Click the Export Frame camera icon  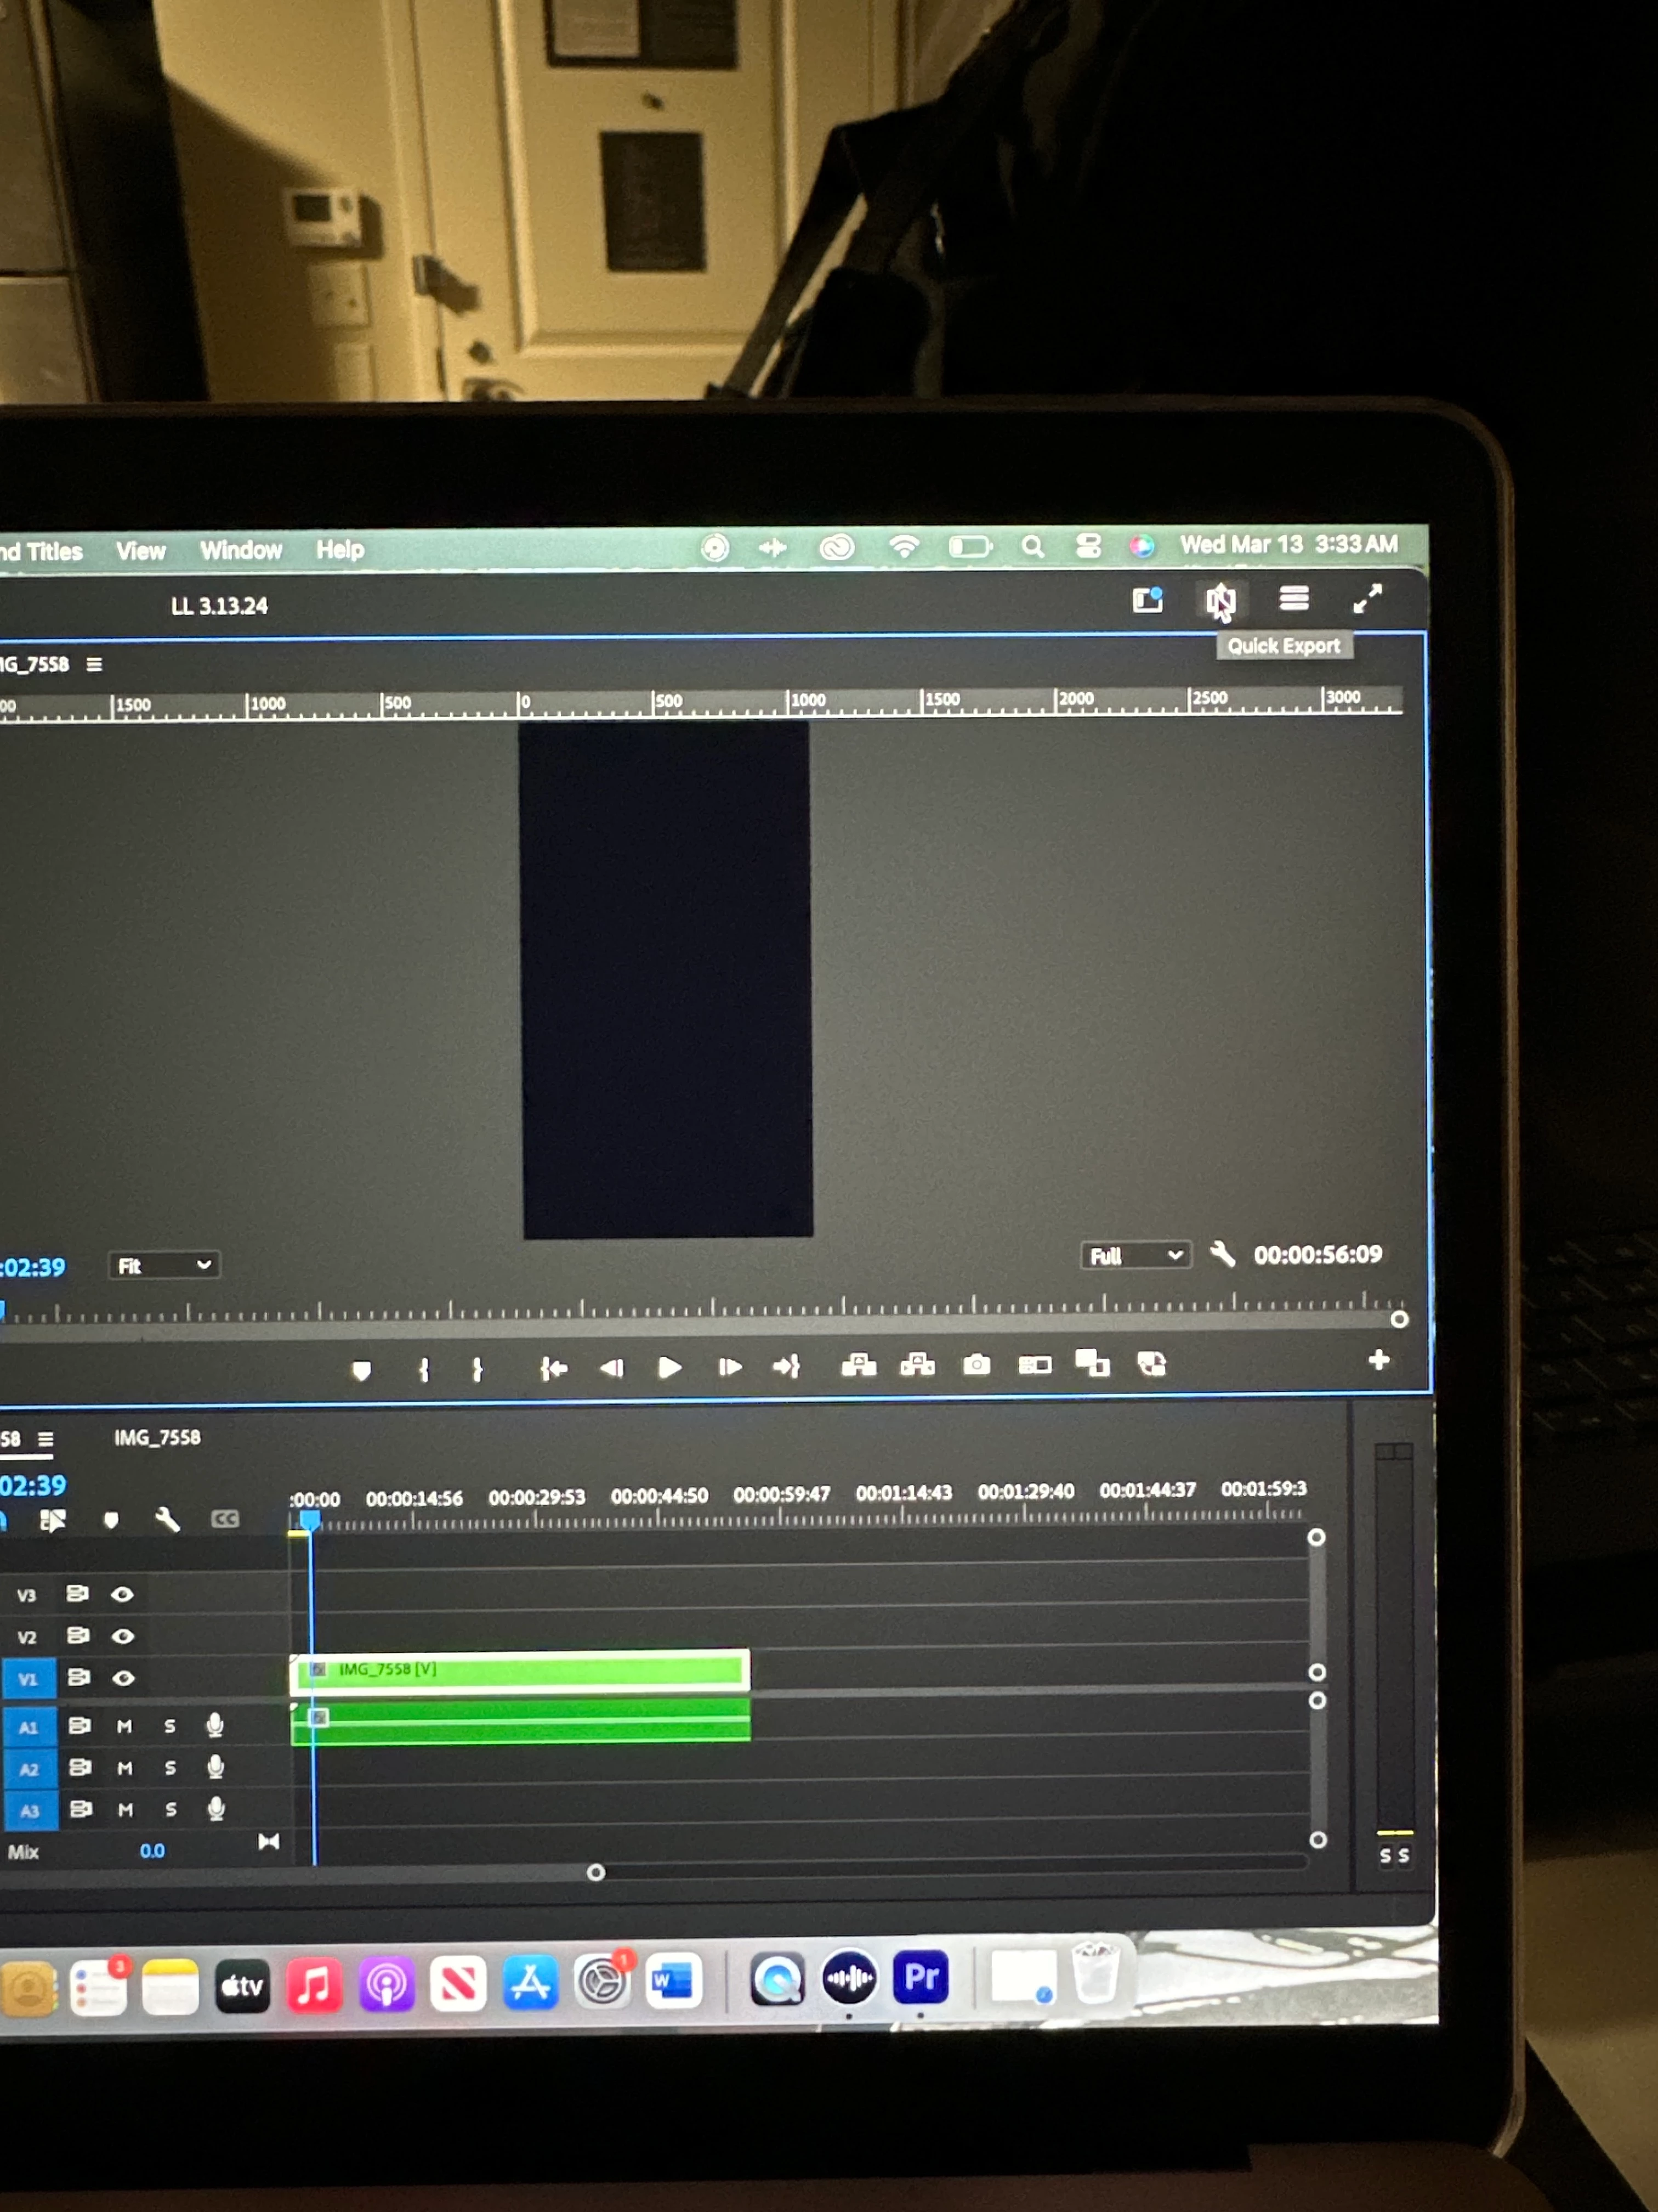pyautogui.click(x=976, y=1365)
